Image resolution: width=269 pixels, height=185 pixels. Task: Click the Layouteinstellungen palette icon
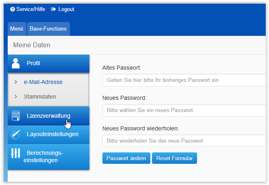point(15,134)
